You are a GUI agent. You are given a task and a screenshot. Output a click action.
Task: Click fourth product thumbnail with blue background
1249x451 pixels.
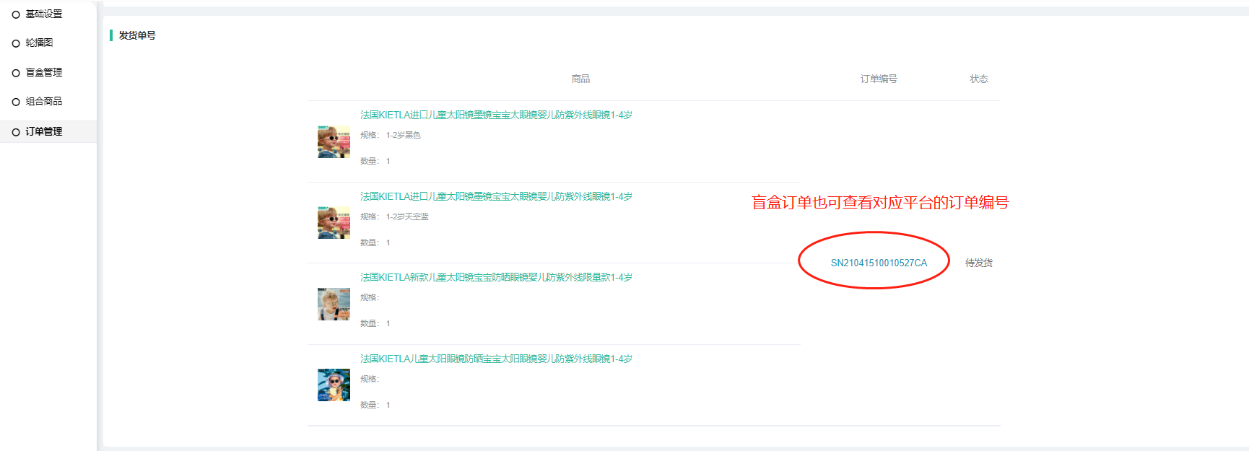click(x=334, y=385)
